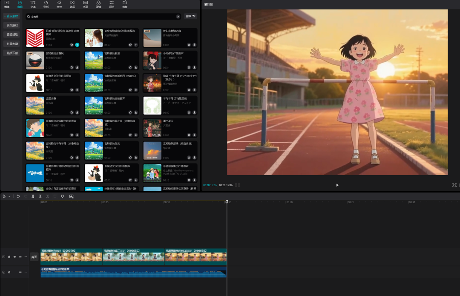Click the timeline playhead handle
Screen dimensions: 460x296
(x=227, y=202)
